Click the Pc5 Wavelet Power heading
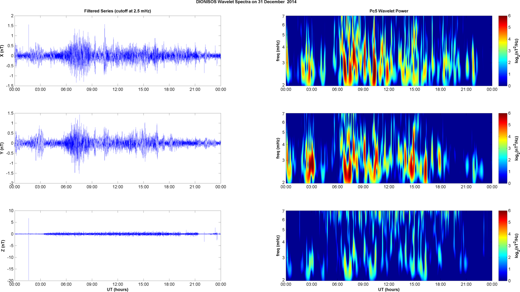This screenshot has width=520, height=292. (x=389, y=11)
